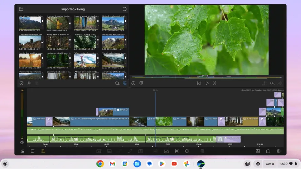Undo the last edit with the undo arrow
Image resolution: width=301 pixels, height=169 pixels.
click(272, 83)
